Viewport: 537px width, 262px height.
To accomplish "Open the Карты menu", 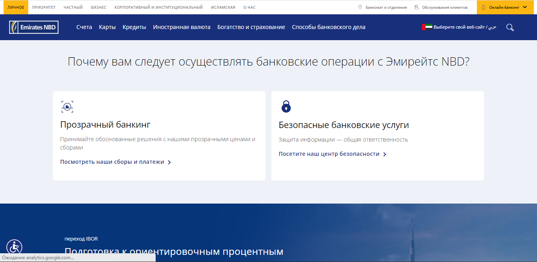I will [x=107, y=27].
